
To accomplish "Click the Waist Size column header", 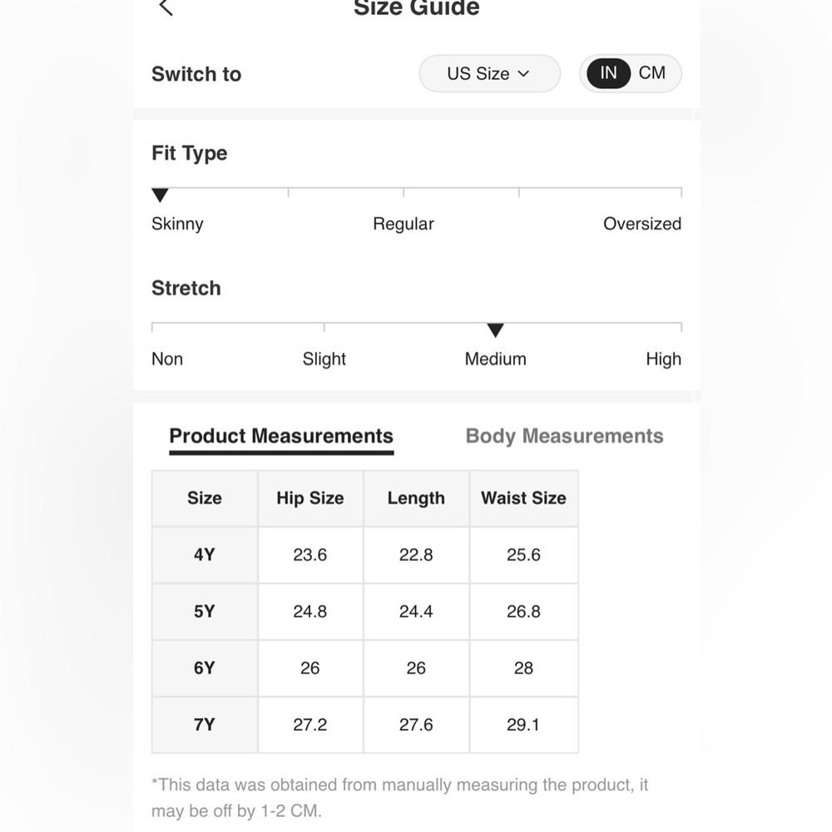I will point(523,498).
